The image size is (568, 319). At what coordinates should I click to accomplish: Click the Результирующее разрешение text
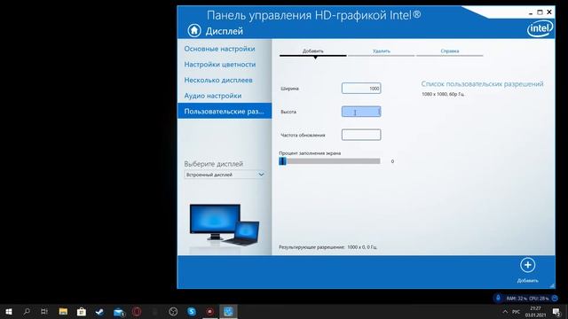click(327, 247)
